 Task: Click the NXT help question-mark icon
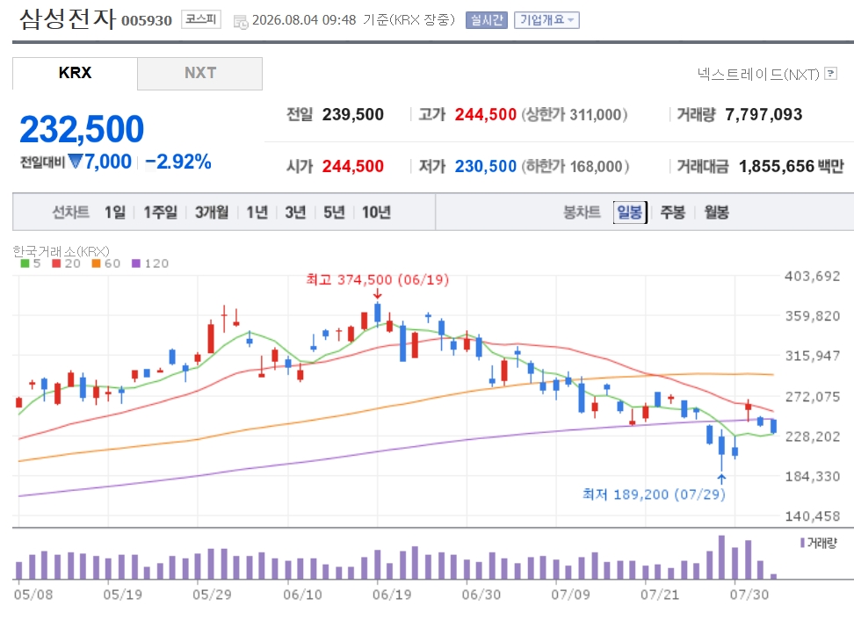coord(830,74)
